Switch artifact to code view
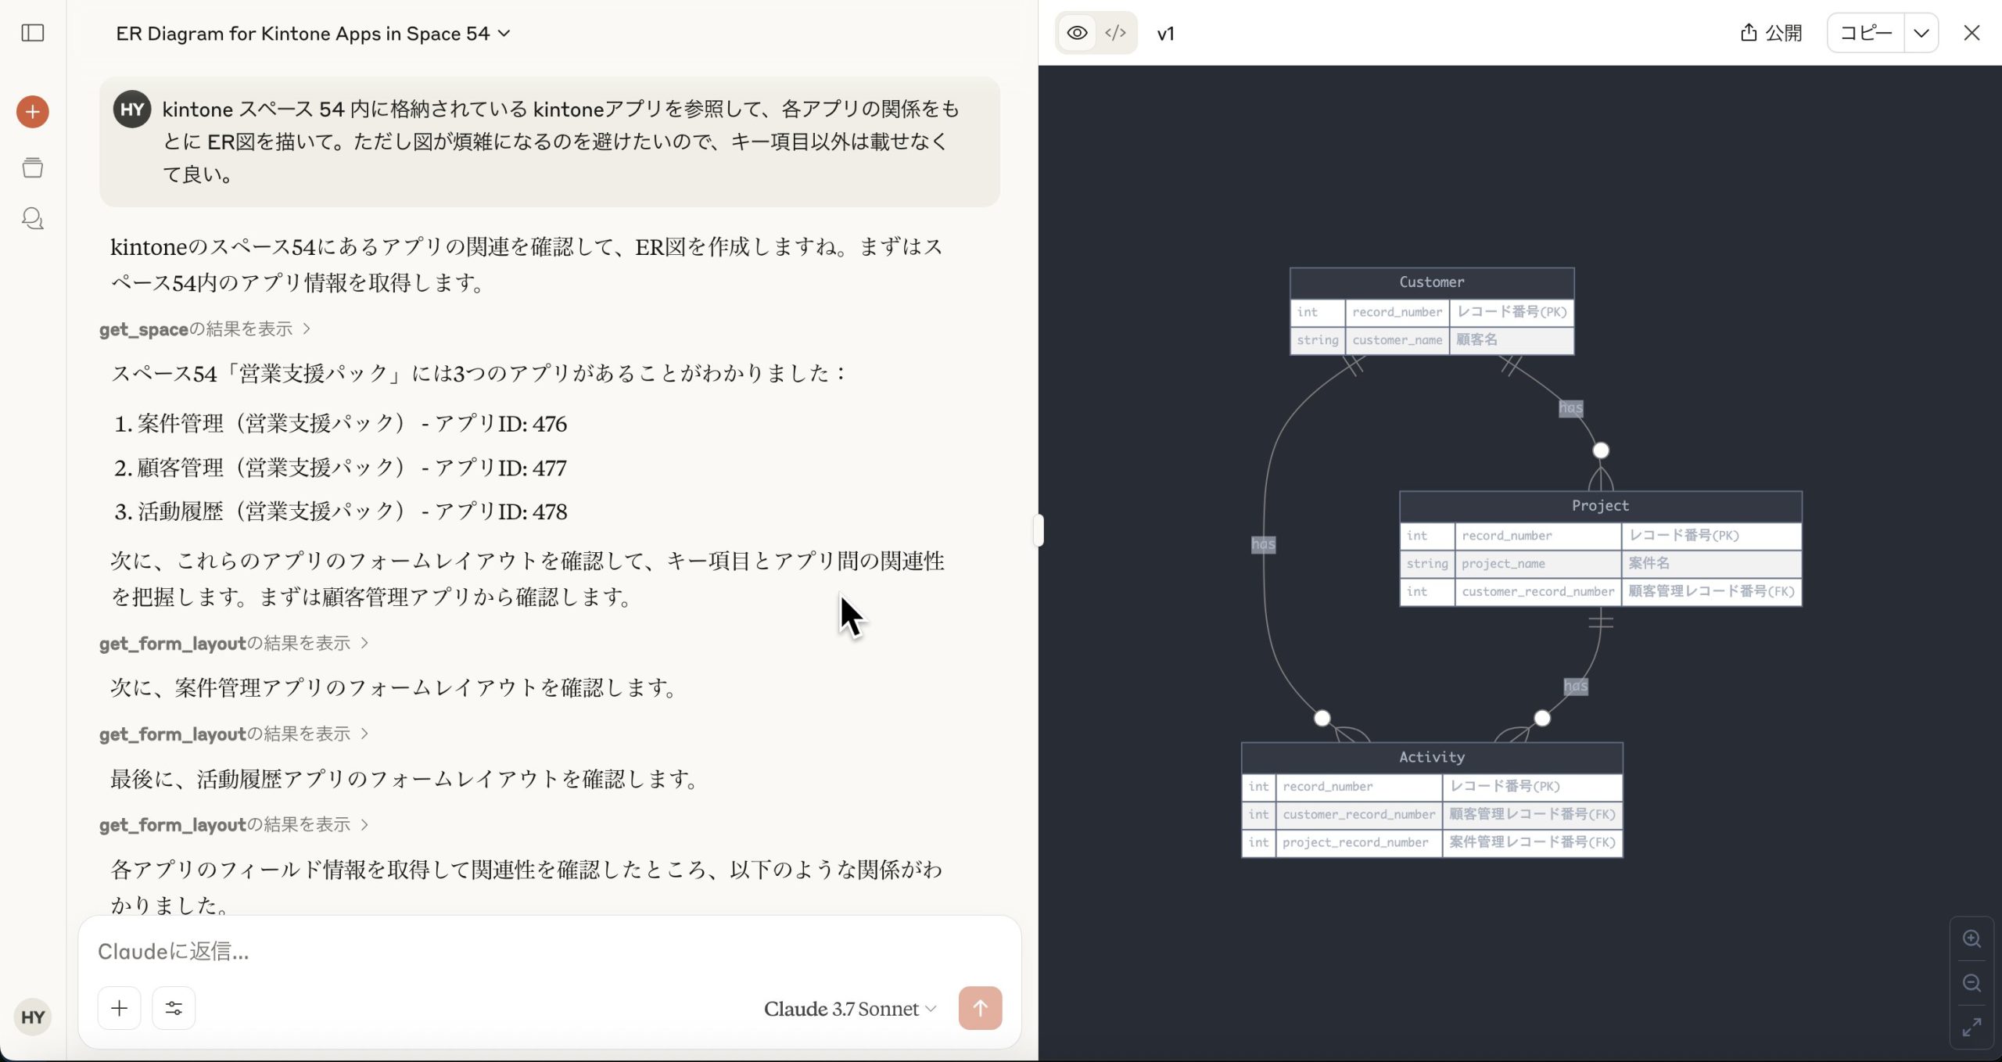Viewport: 2002px width, 1062px height. click(1116, 33)
